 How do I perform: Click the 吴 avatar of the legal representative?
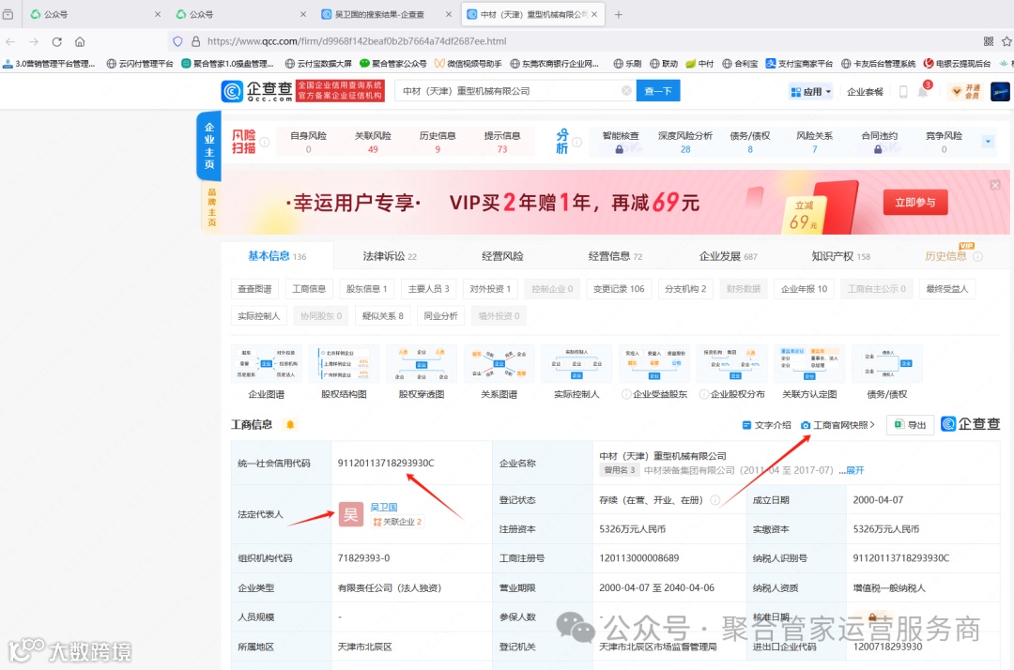pos(350,514)
